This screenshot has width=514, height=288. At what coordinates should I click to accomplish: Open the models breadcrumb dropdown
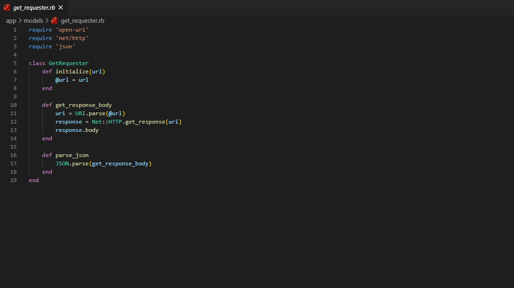(33, 20)
